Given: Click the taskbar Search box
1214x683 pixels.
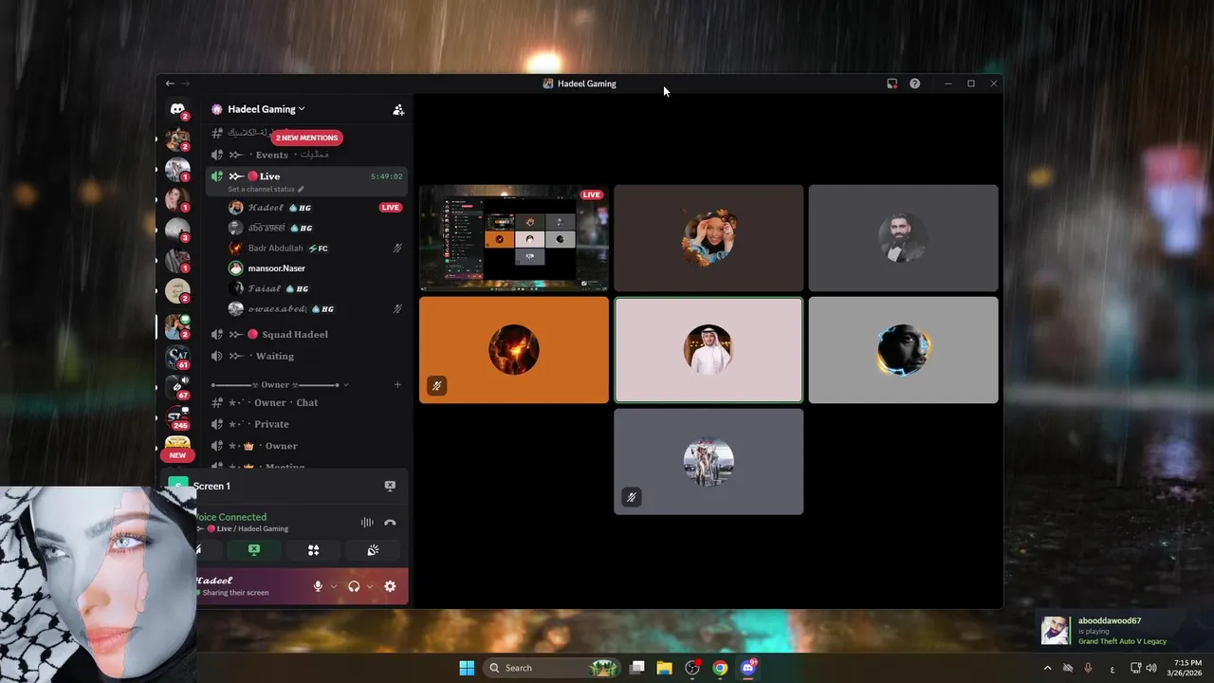Looking at the screenshot, I should (x=553, y=668).
